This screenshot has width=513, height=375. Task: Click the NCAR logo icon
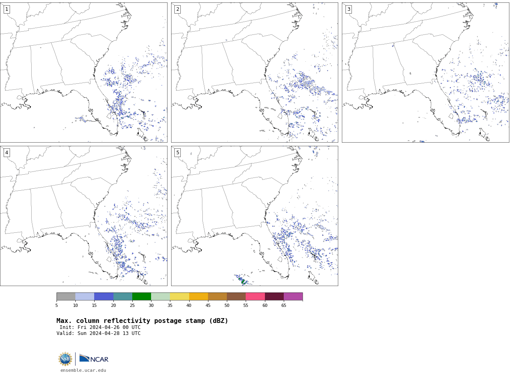point(94,359)
